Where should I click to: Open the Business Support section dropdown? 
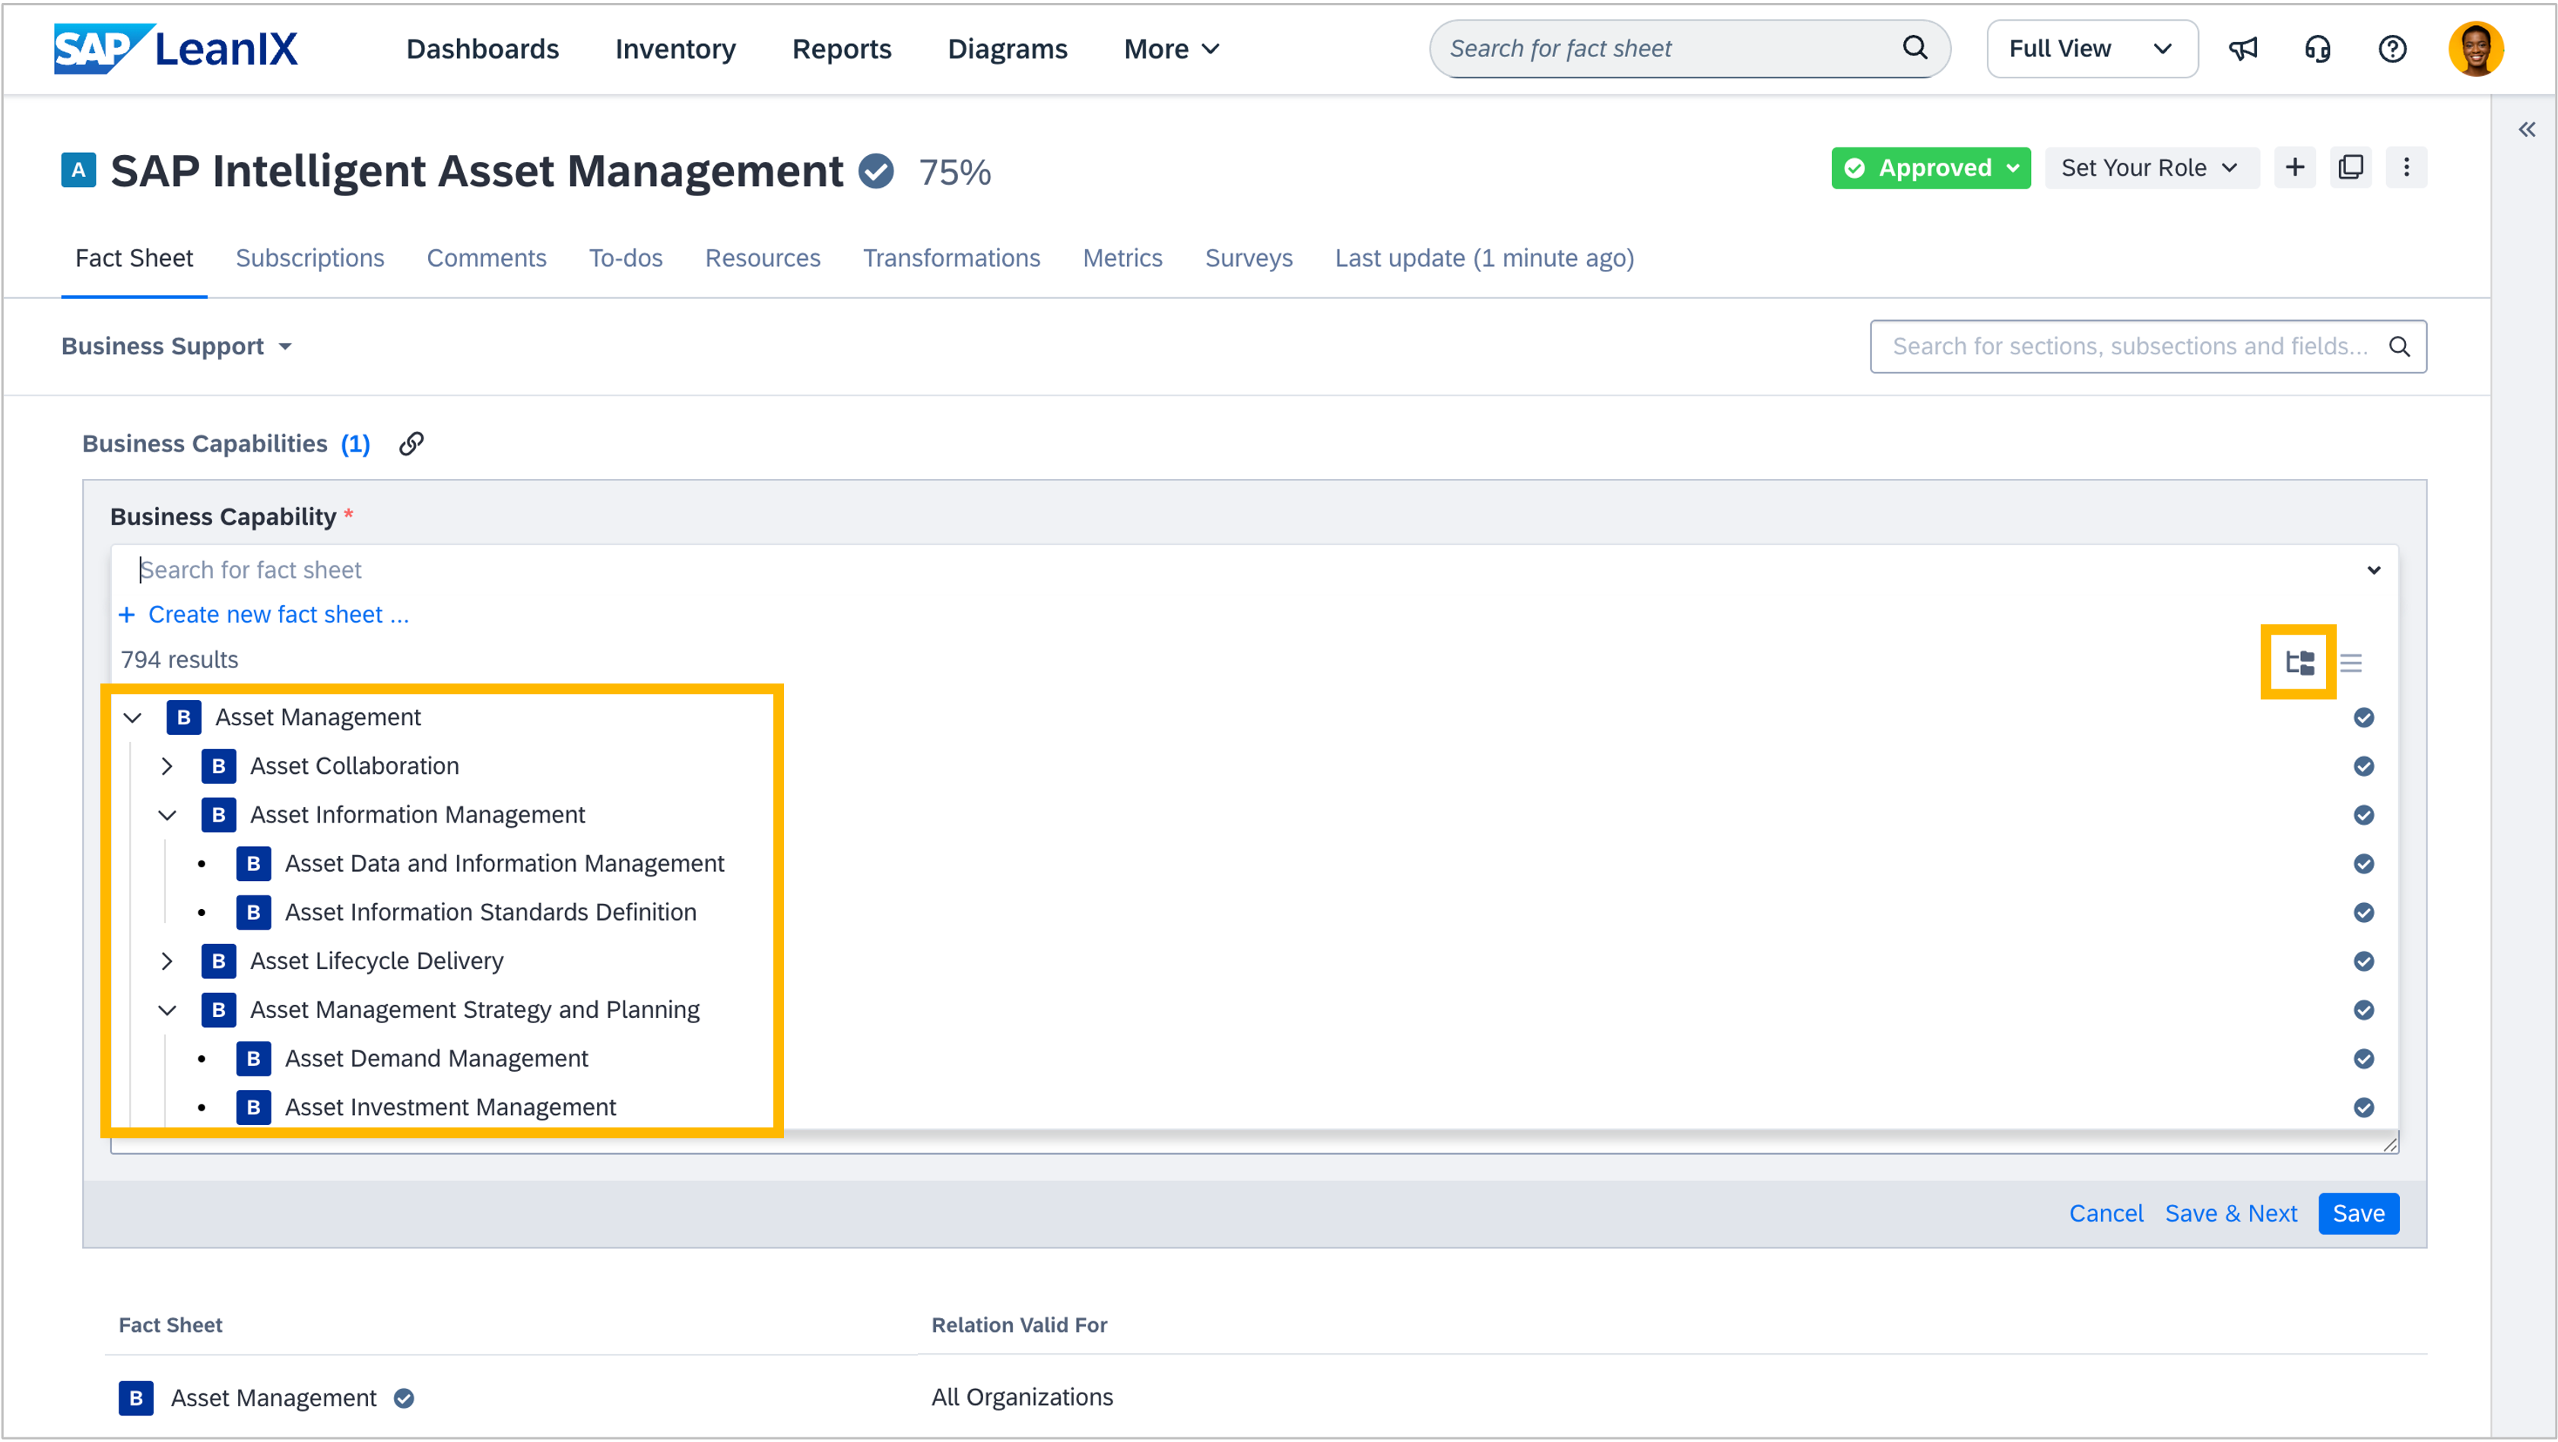point(176,347)
